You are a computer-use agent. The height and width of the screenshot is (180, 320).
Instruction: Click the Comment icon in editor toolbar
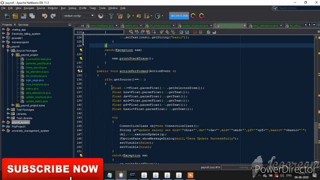[x=208, y=32]
